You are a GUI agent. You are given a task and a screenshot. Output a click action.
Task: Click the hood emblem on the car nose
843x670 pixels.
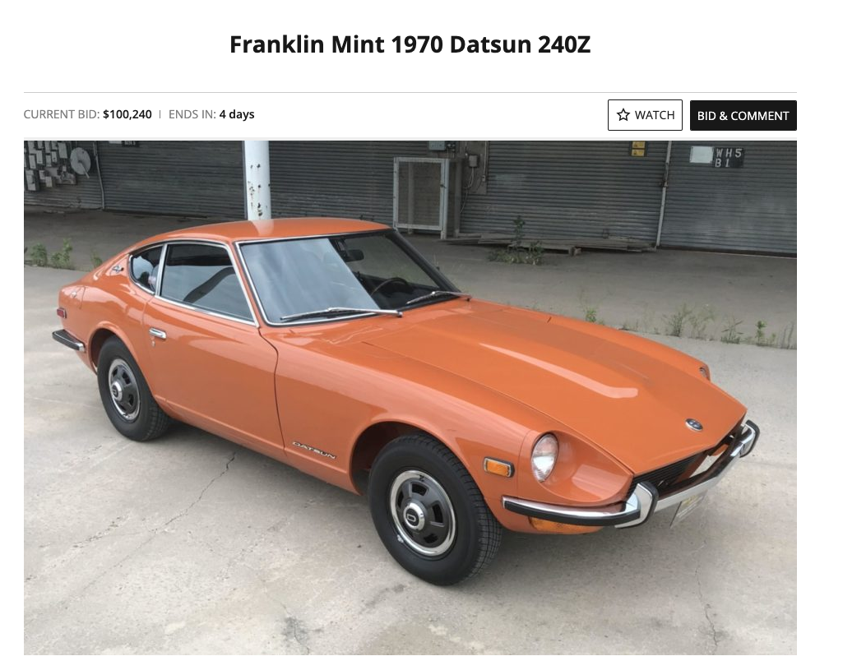(x=694, y=424)
